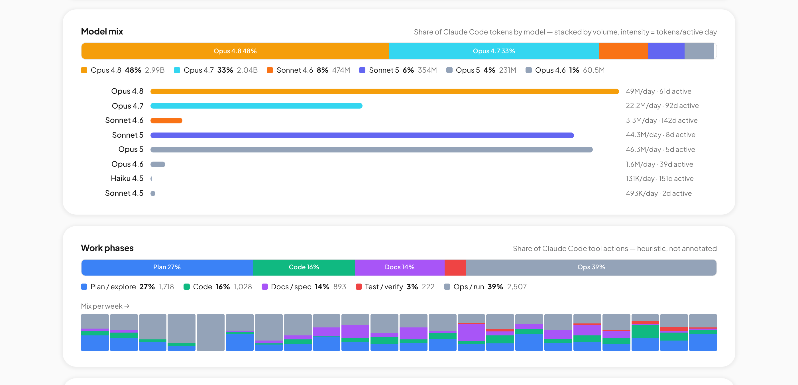Click the red Test/verify phase bar segment
798x385 pixels.
(x=455, y=267)
